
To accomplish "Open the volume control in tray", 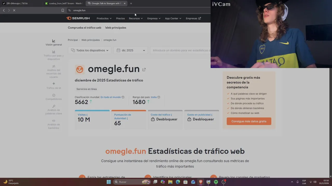I will tap(315, 182).
